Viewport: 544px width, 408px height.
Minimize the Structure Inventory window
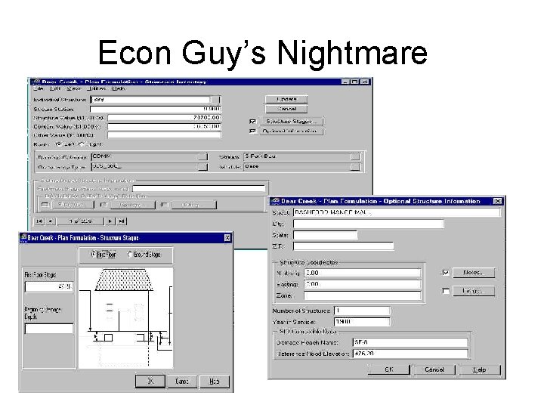click(x=345, y=82)
